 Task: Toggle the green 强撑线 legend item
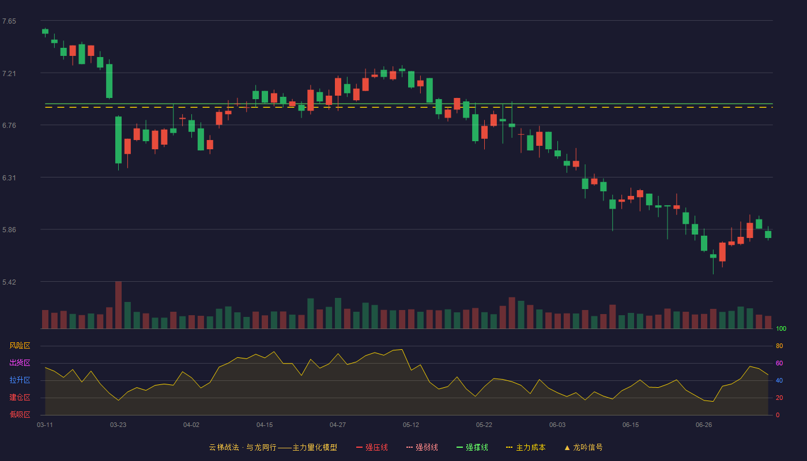point(472,447)
